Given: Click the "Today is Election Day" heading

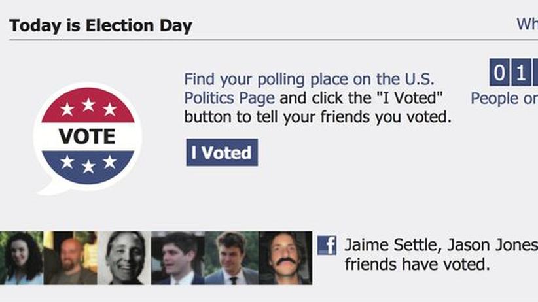Looking at the screenshot, I should [101, 25].
